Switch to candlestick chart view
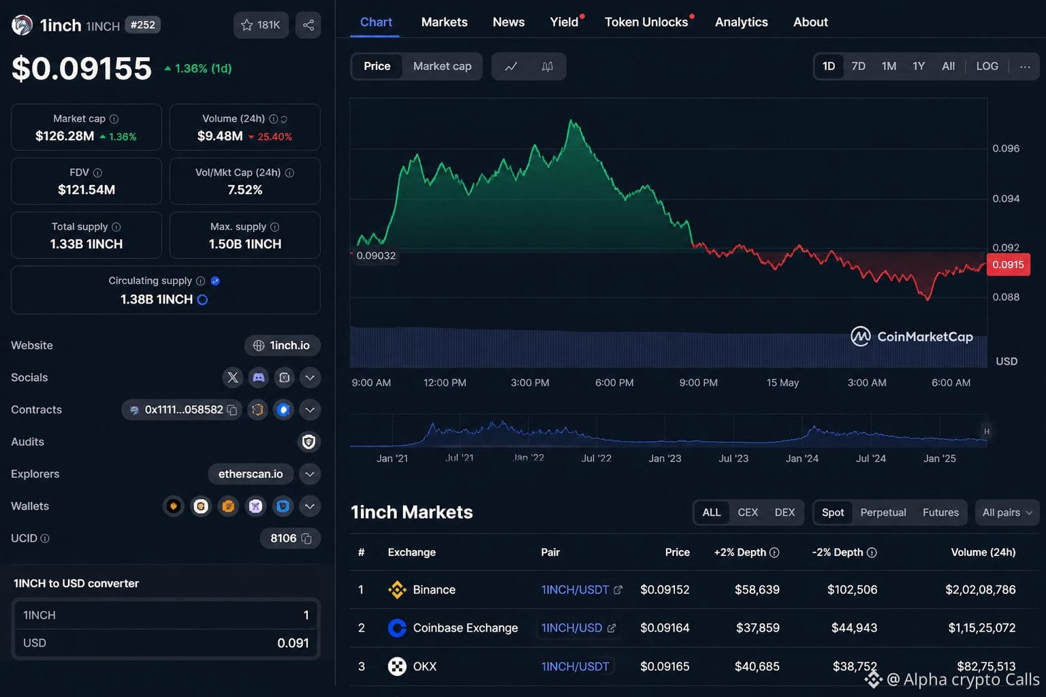This screenshot has width=1046, height=697. [x=547, y=67]
